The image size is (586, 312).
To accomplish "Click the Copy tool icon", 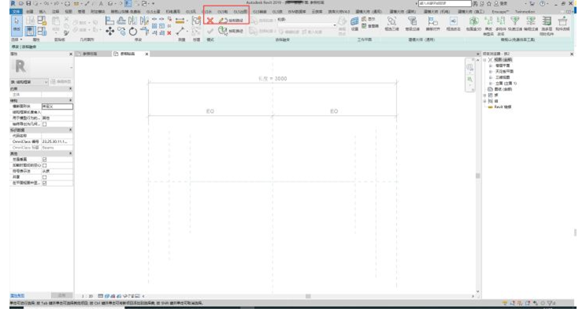I will coord(121,32).
